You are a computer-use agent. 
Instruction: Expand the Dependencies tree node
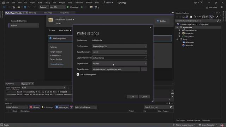click(180, 30)
